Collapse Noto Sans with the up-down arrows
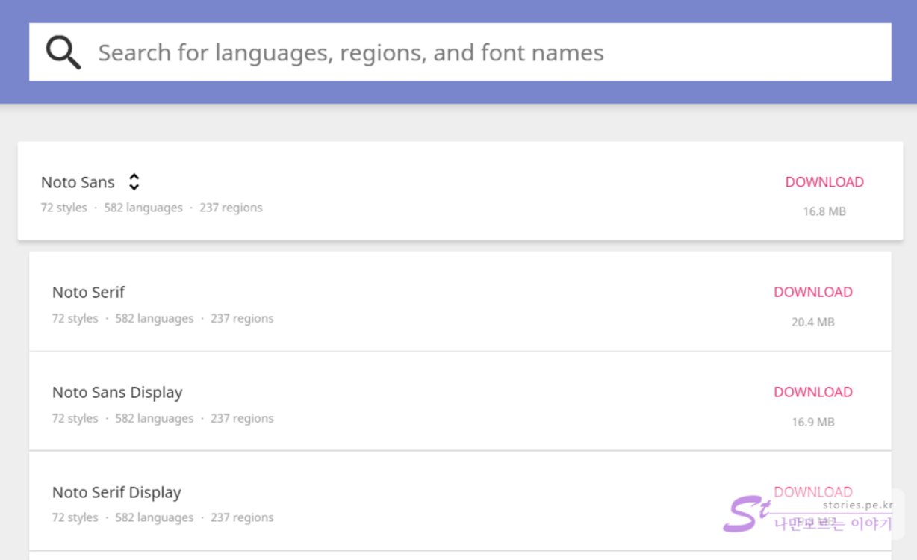Screen dimensions: 917x560 coord(134,182)
